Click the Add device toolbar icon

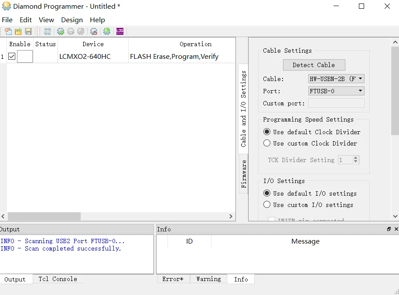tap(61, 31)
